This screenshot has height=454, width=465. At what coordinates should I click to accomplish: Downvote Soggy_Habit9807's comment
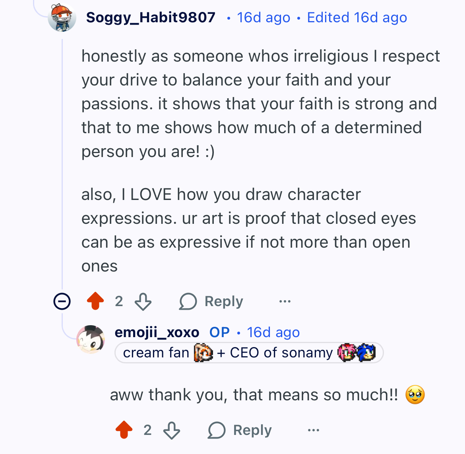click(143, 301)
